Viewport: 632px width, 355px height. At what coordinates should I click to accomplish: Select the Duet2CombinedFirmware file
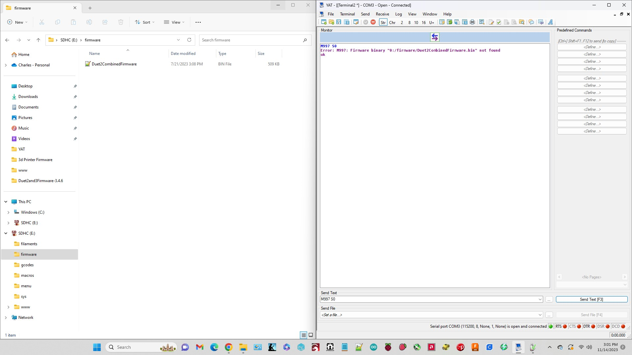coord(114,64)
